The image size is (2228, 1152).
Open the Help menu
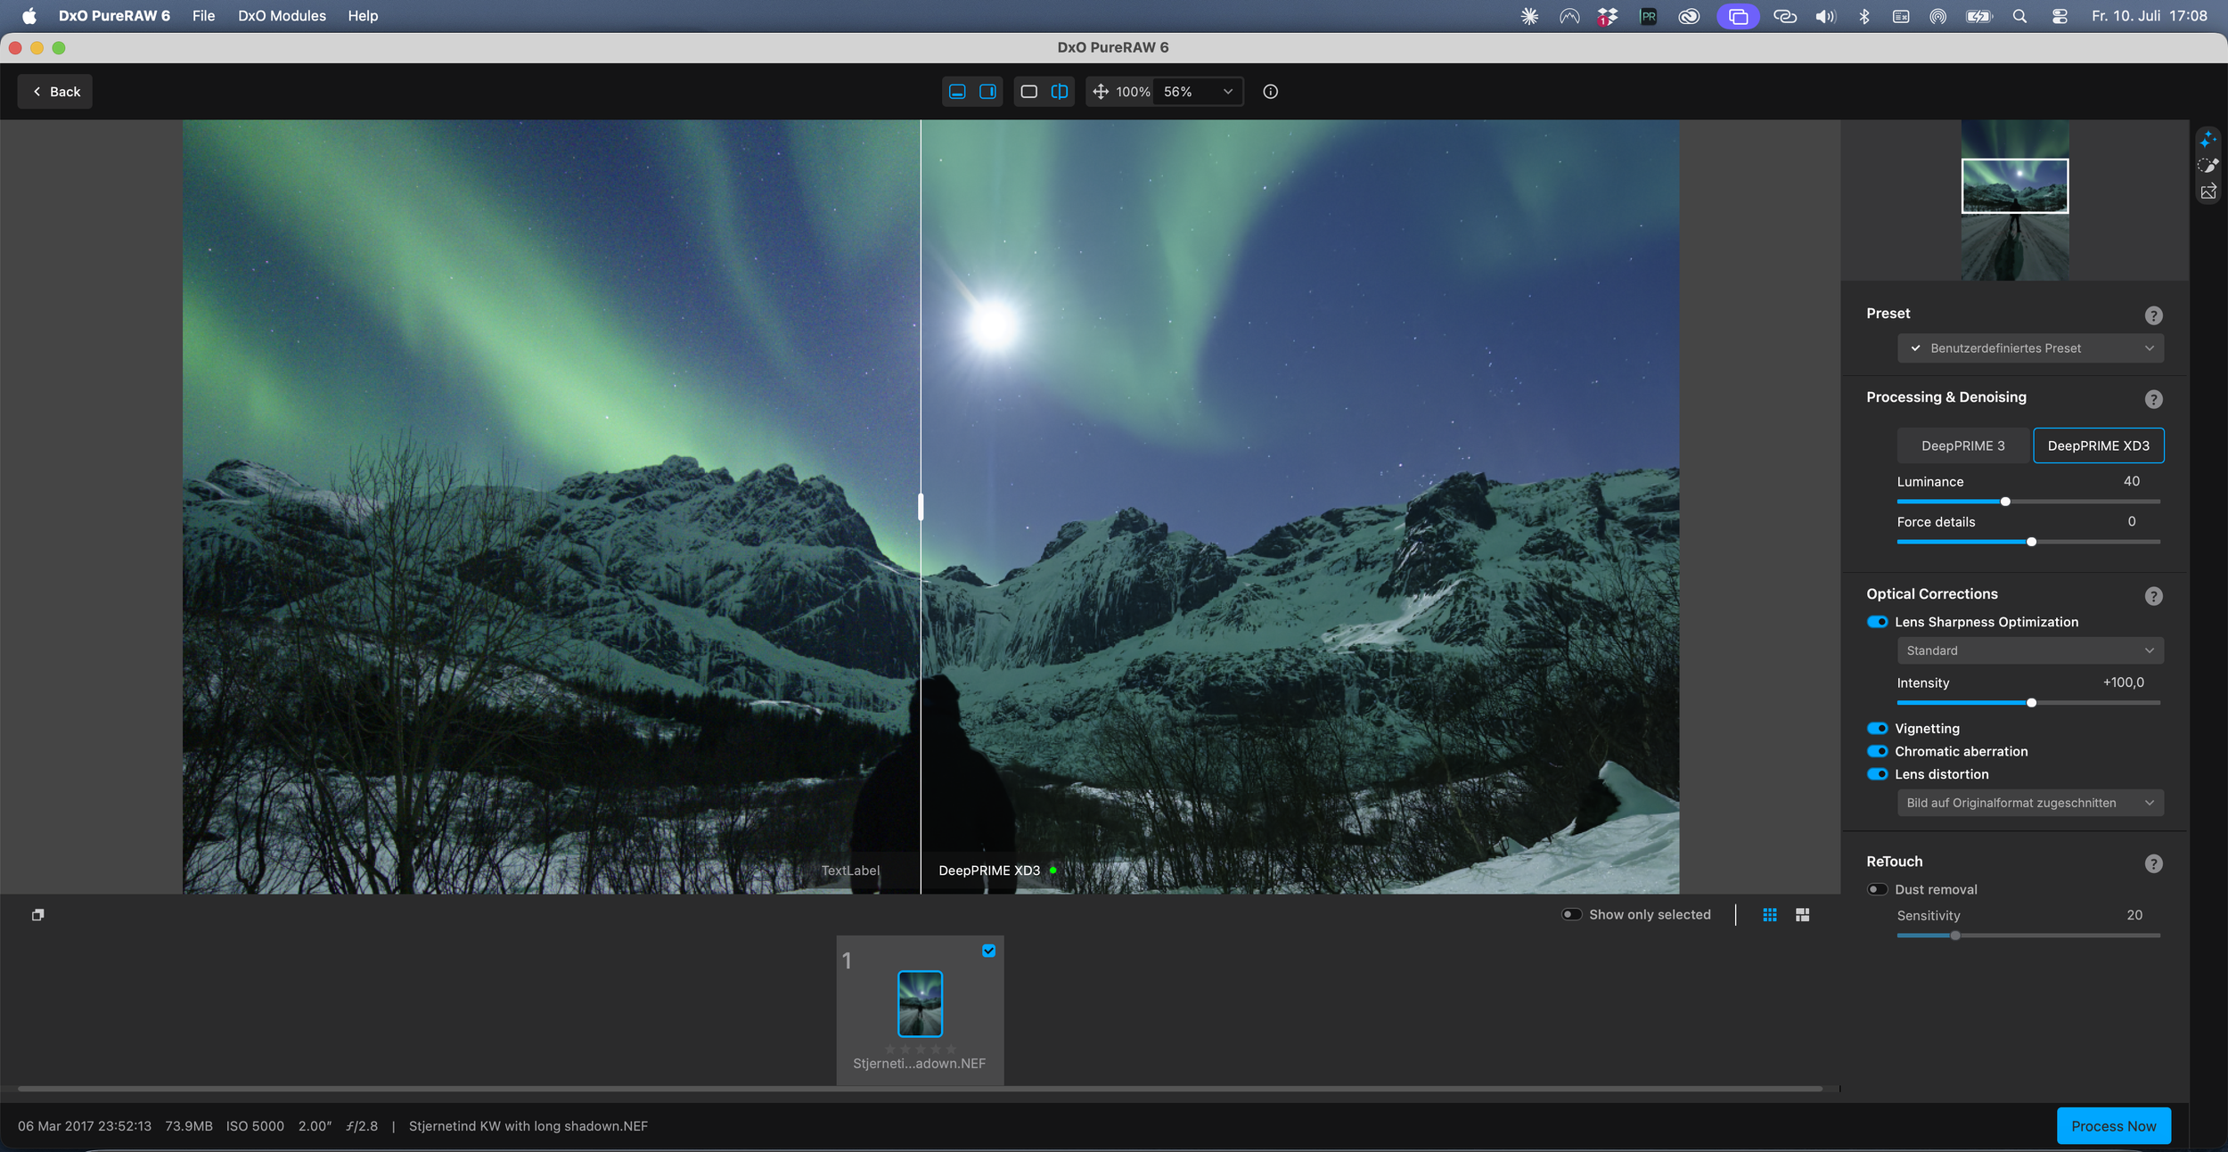tap(363, 16)
